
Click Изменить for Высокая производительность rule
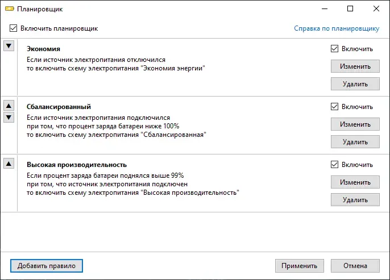pos(355,182)
